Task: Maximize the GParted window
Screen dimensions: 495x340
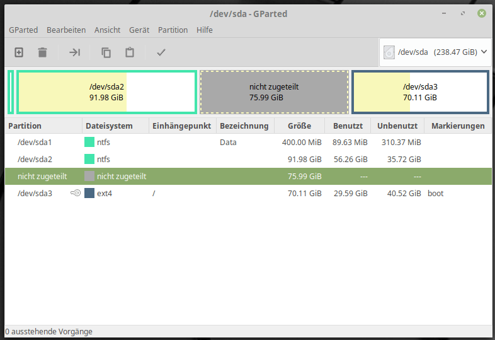Action: point(463,13)
